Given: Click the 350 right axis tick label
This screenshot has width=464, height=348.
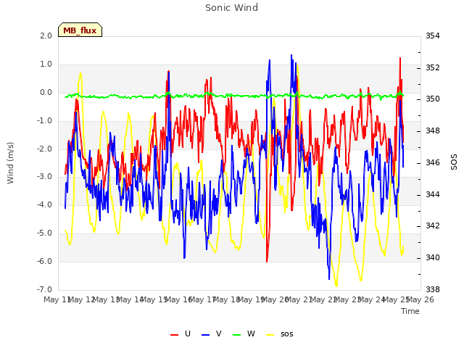Looking at the screenshot, I should point(433,99).
